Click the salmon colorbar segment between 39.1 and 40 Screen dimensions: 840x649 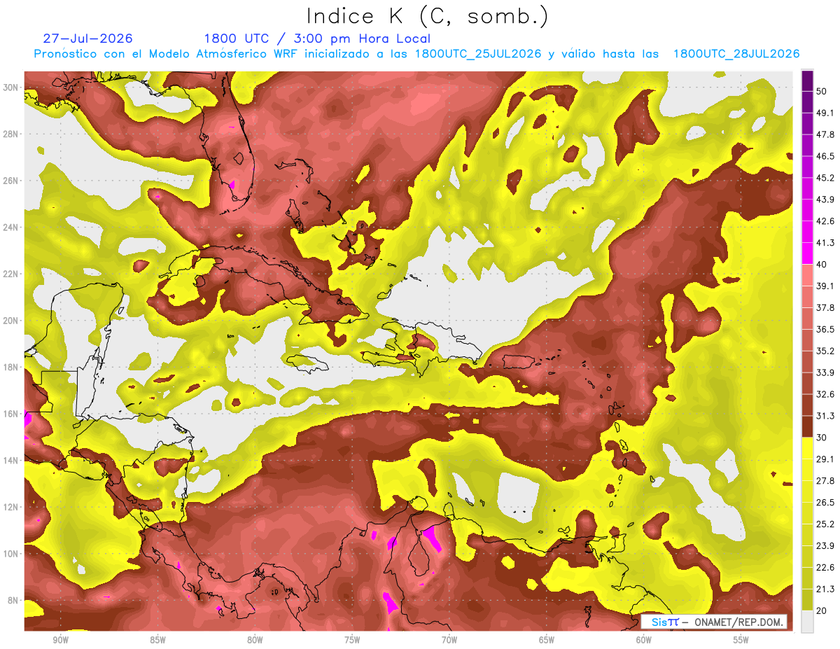click(x=807, y=275)
